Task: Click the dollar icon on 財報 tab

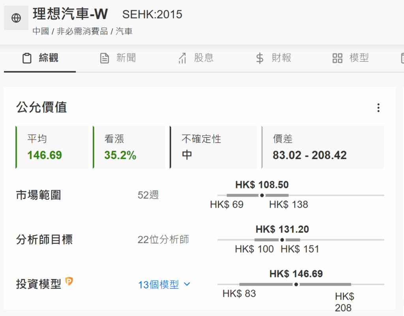Action: pyautogui.click(x=260, y=58)
